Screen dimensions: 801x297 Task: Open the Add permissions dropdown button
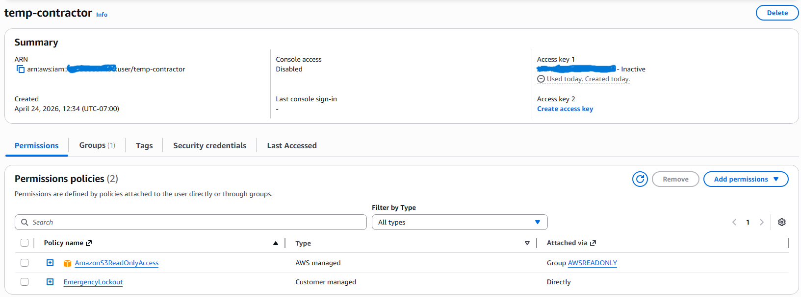point(746,180)
